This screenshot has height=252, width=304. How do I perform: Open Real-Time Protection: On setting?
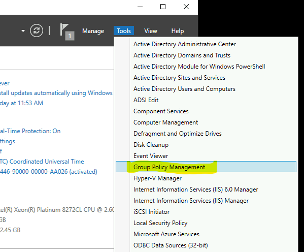click(x=30, y=131)
